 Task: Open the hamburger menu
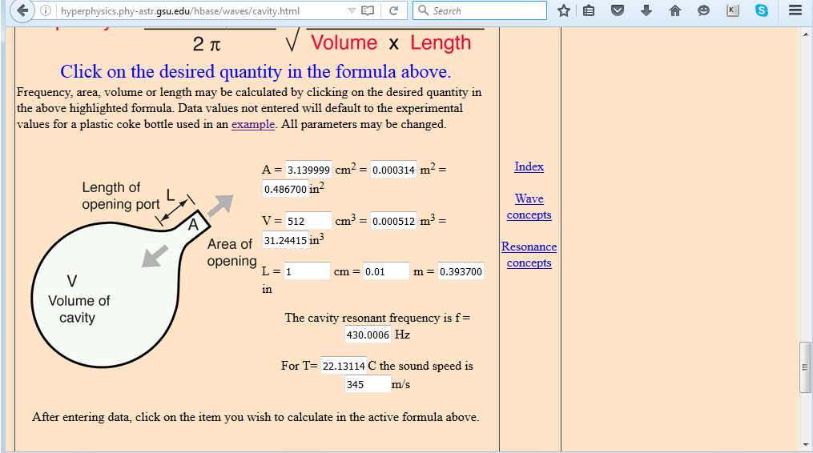coord(795,10)
